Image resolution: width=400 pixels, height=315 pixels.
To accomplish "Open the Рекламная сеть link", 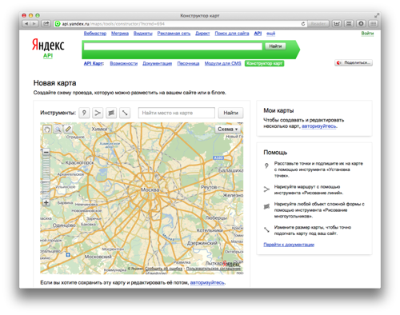I will point(174,34).
